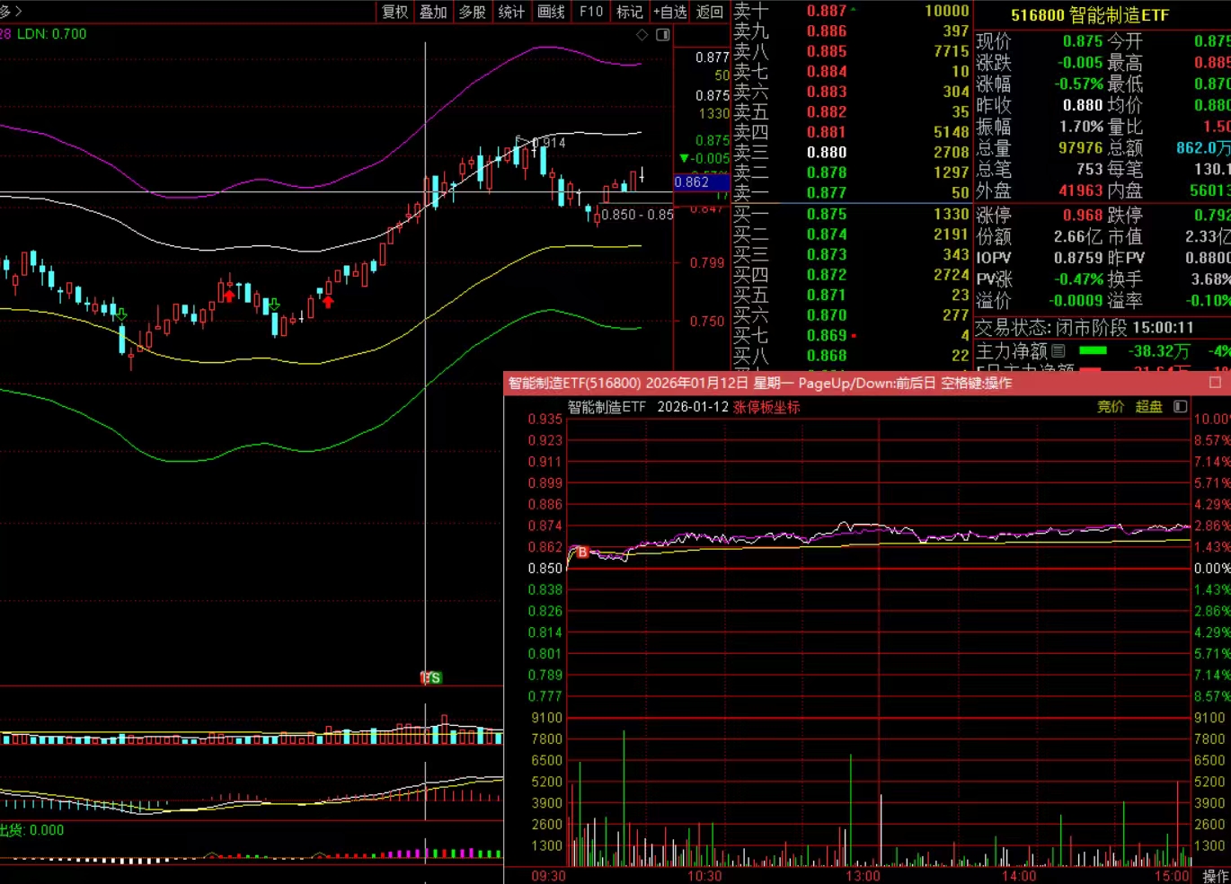Toggle the side panel icon above the K-line chart

[663, 35]
